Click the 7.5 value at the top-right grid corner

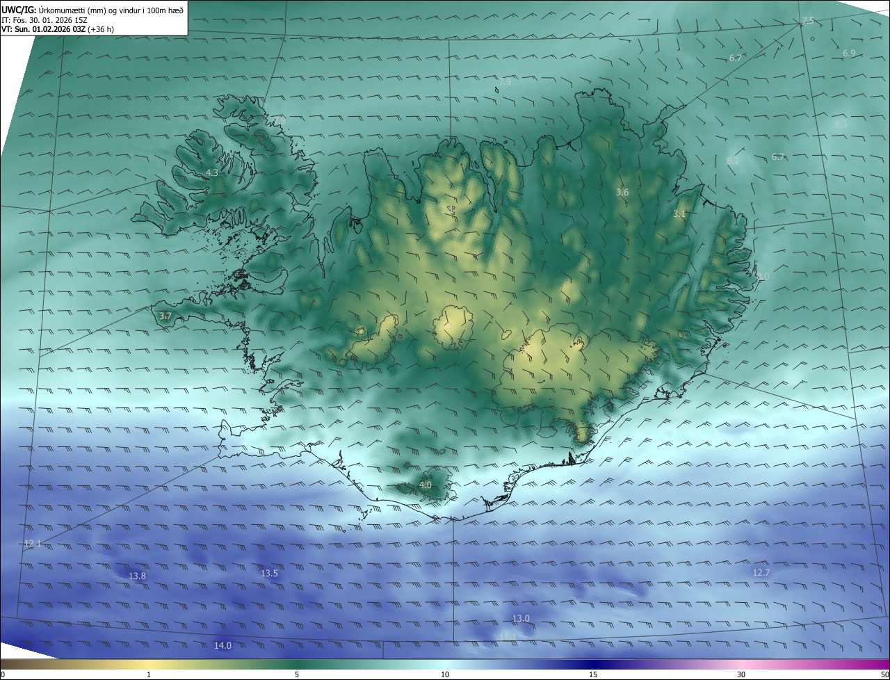pos(807,21)
